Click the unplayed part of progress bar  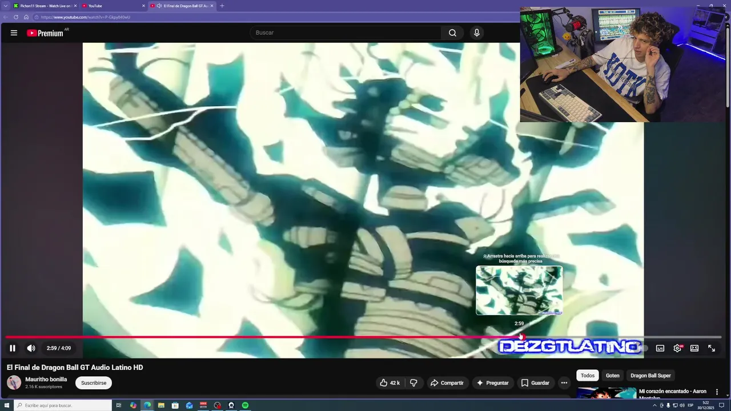click(622, 337)
